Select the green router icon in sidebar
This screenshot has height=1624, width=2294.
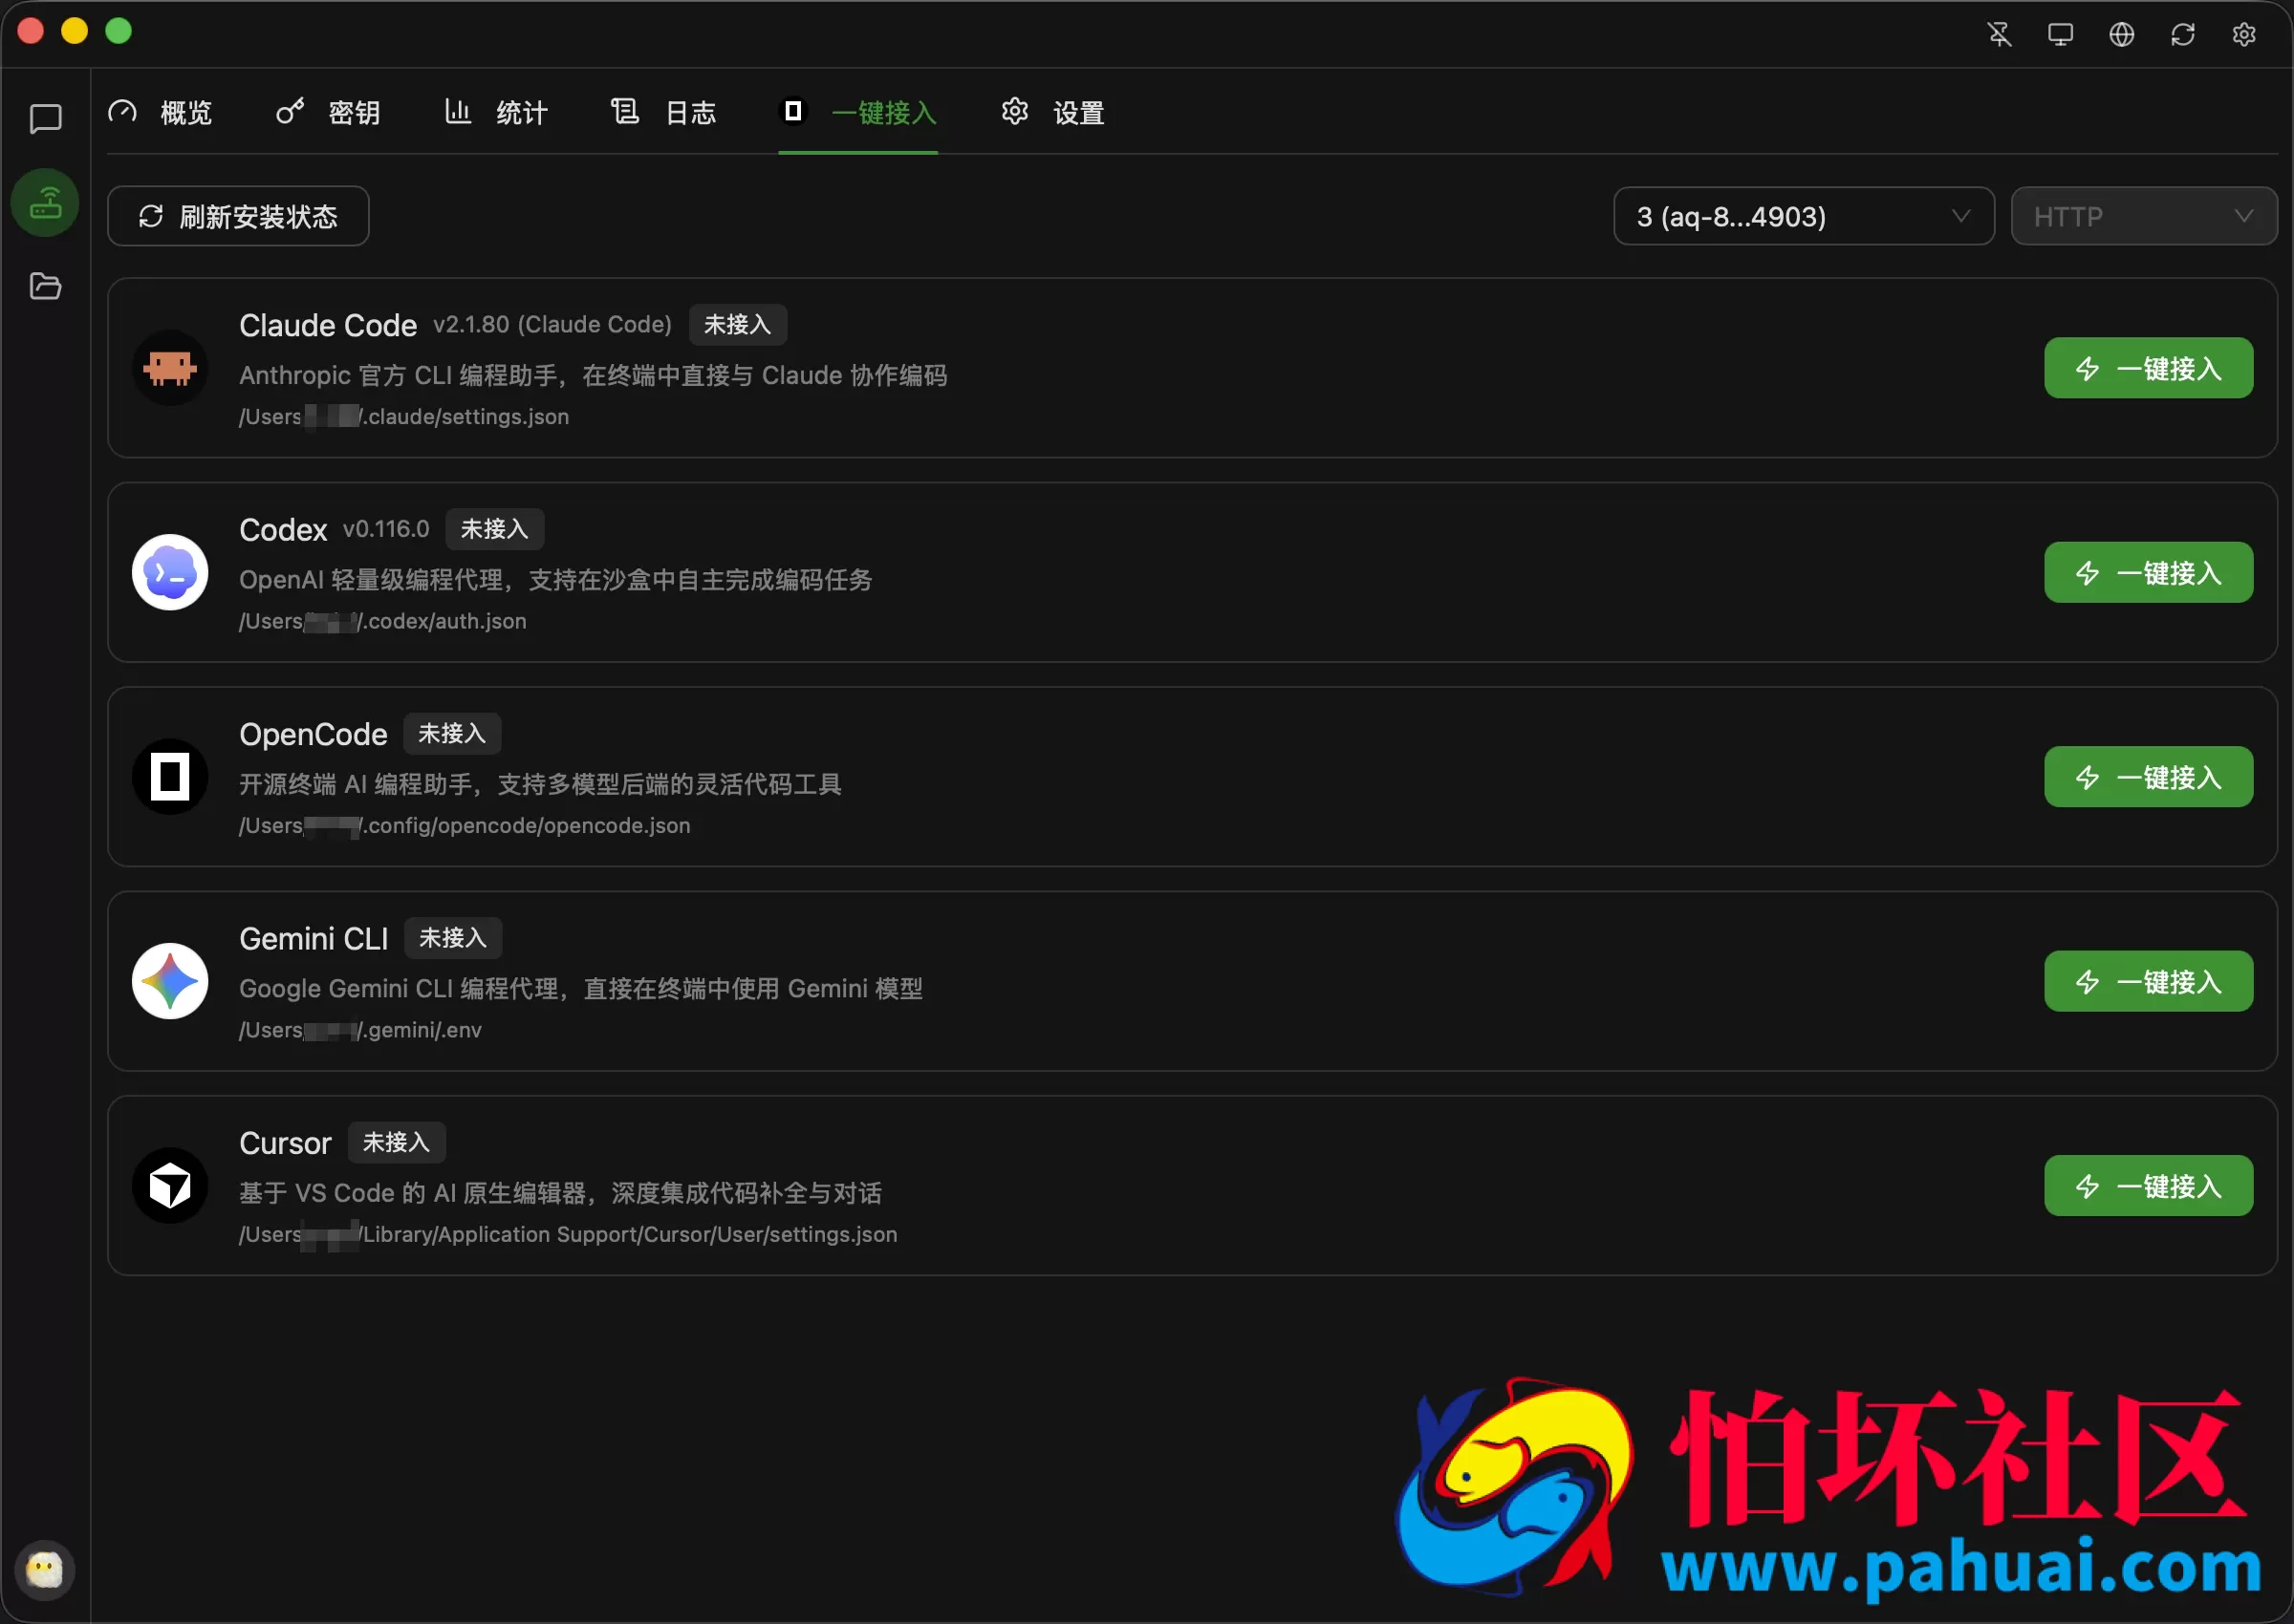click(44, 202)
